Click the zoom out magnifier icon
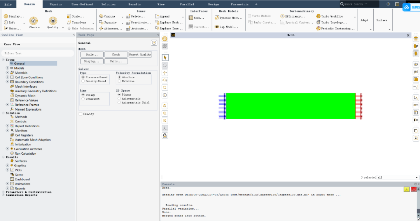The width and height of the screenshot is (420, 221). tap(165, 114)
